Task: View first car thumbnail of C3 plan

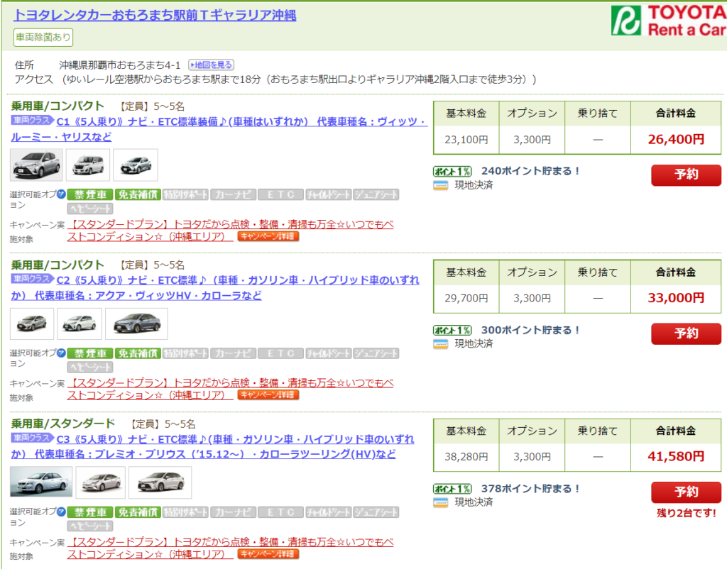Action: tap(41, 482)
